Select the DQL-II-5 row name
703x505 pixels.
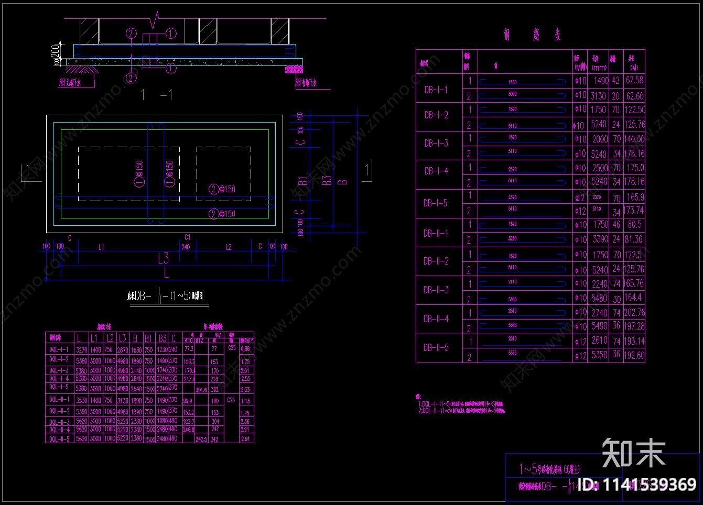coord(59,439)
